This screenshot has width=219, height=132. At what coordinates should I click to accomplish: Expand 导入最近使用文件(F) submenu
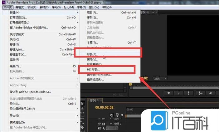click(41, 109)
